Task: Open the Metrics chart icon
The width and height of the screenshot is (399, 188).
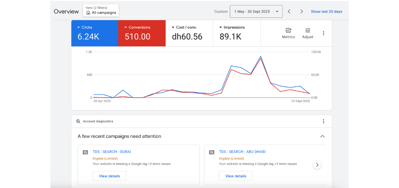Action: pyautogui.click(x=288, y=31)
